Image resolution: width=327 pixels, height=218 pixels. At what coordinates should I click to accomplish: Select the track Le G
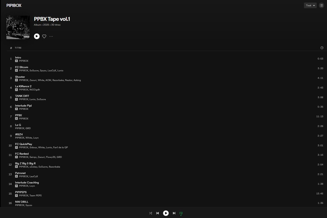pyautogui.click(x=18, y=125)
